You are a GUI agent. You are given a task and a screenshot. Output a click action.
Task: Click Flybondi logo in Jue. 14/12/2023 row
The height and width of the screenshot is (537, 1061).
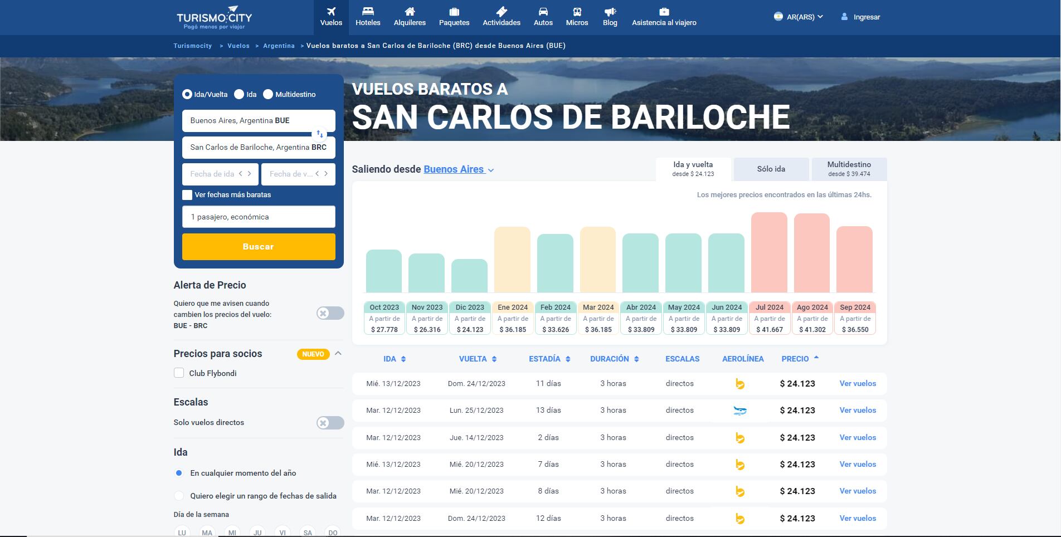[740, 438]
